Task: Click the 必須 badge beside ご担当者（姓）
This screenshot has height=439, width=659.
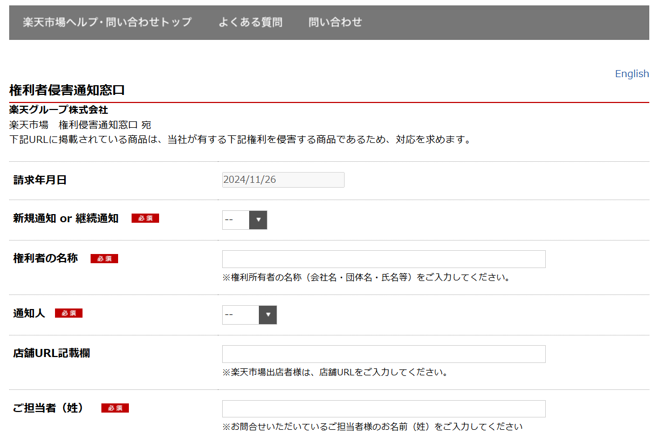Action: [x=115, y=408]
